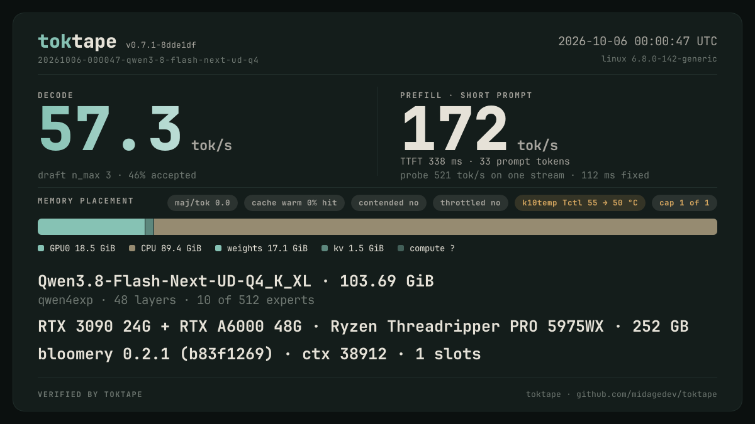Open github.com/midagedev/toktape footer link
755x424 pixels.
pyautogui.click(x=647, y=394)
